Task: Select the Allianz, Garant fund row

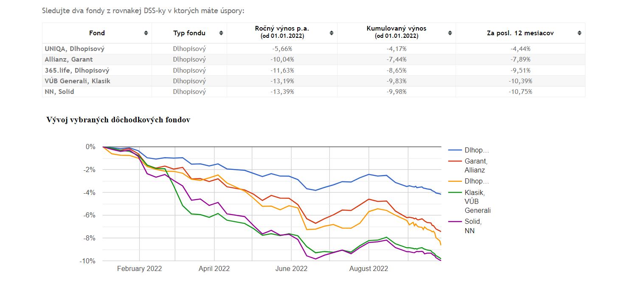Action: (x=313, y=59)
